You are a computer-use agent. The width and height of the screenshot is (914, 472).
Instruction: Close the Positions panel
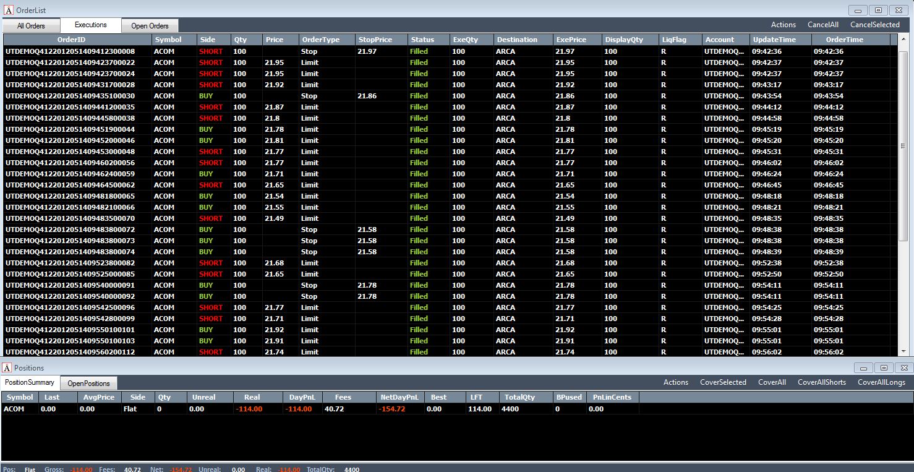[x=903, y=367]
